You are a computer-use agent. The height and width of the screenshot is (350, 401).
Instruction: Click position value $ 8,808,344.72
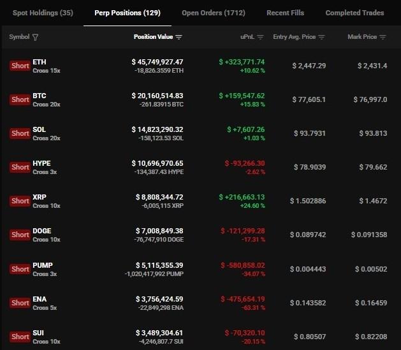[159, 197]
